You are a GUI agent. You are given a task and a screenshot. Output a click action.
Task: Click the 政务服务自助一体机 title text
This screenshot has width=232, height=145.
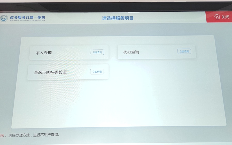point(28,18)
